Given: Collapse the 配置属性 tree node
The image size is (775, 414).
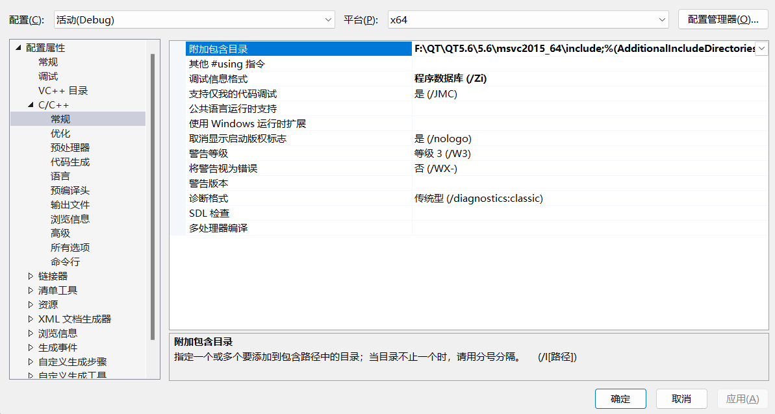Looking at the screenshot, I should click(18, 48).
